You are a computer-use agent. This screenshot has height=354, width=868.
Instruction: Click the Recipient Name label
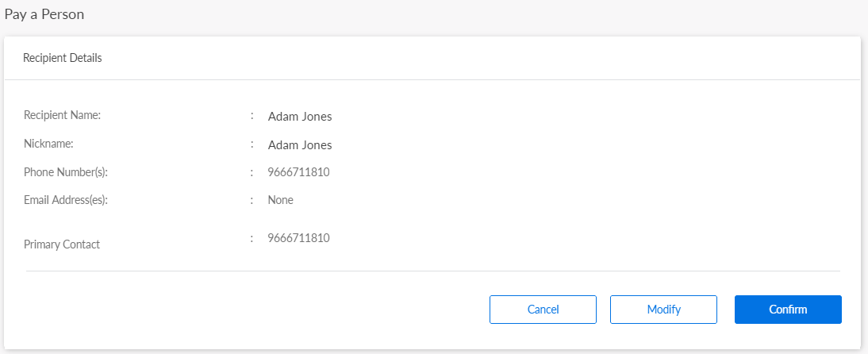click(62, 115)
